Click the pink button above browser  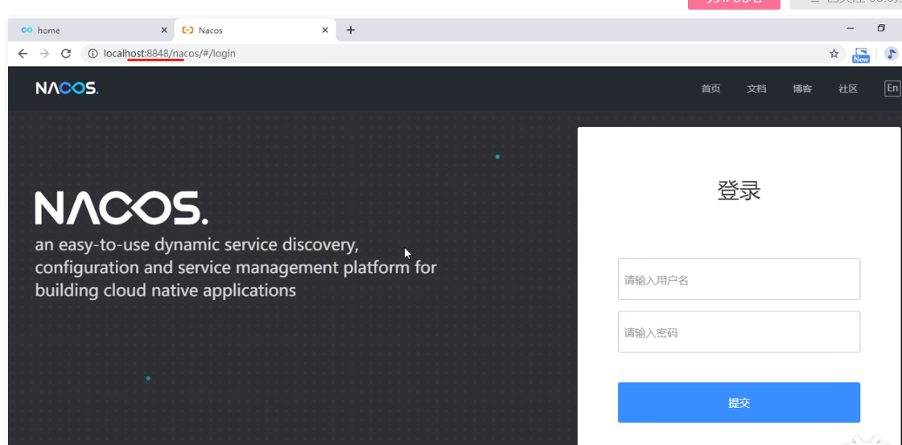pos(734,4)
